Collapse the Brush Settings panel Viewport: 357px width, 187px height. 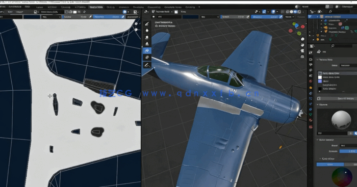pos(318,140)
